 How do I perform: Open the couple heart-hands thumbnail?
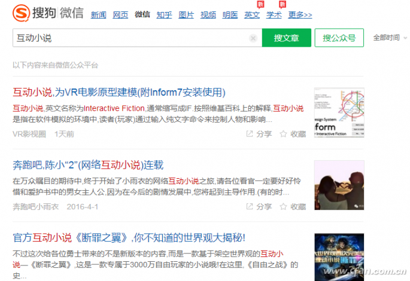click(x=339, y=185)
